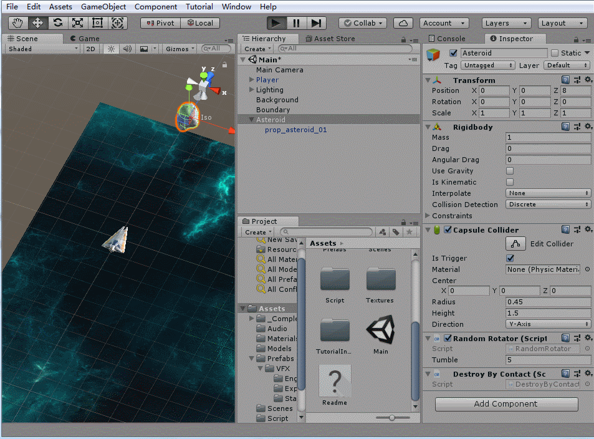Enable Use Gravity on Rigidbody
This screenshot has height=439, width=594.
click(510, 171)
